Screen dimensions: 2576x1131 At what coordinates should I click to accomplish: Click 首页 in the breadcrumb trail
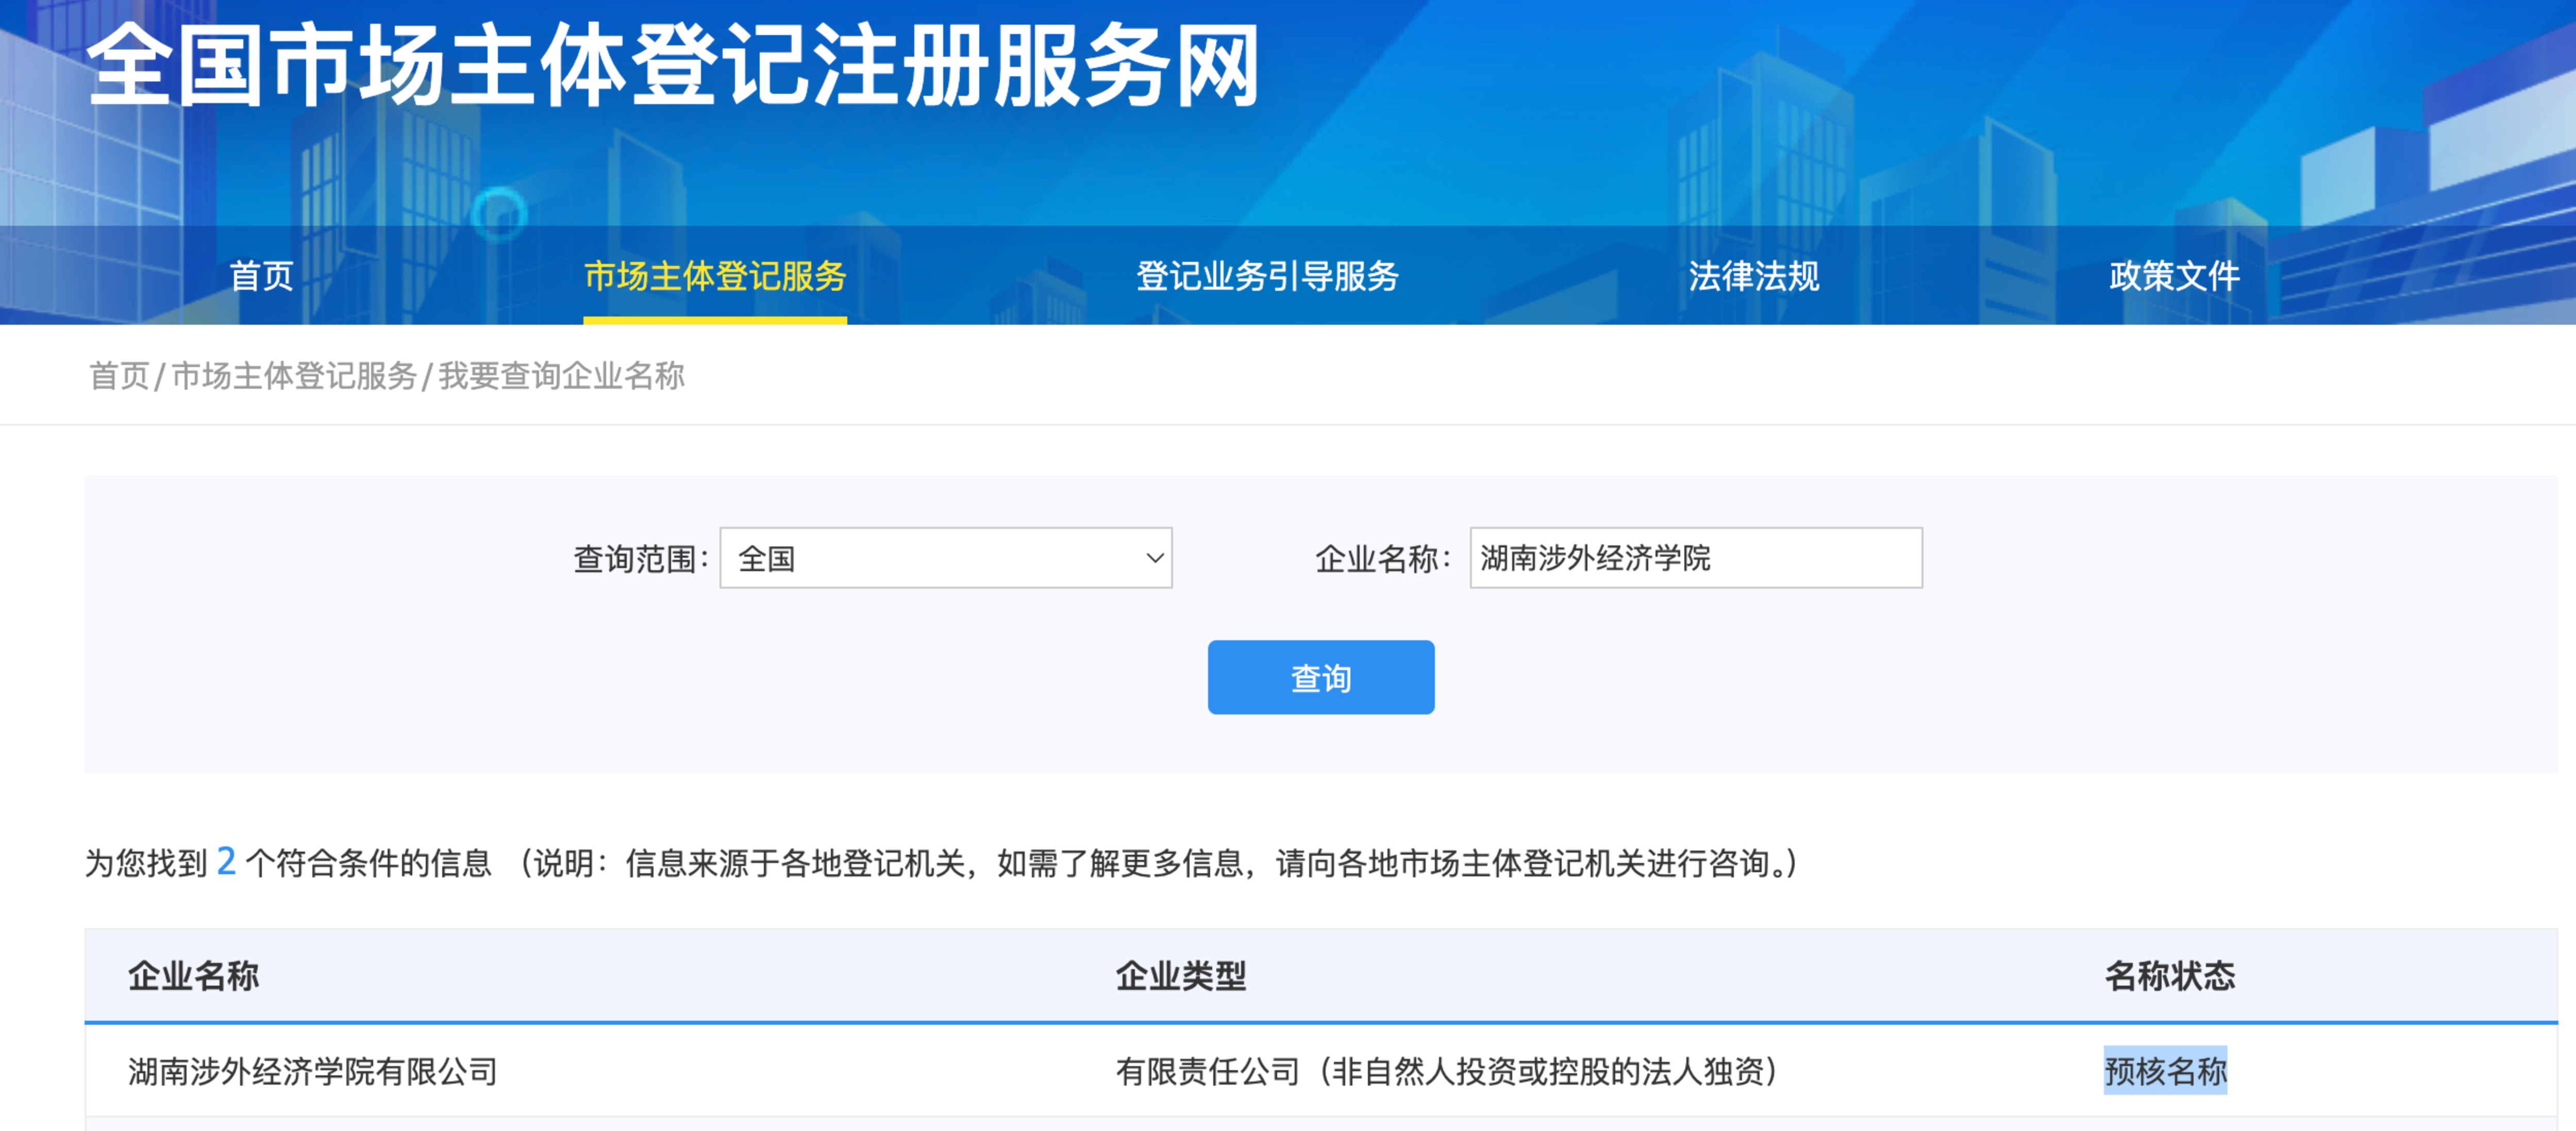[x=118, y=376]
